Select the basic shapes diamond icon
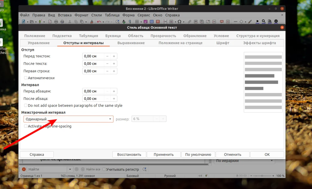This screenshot has height=189, width=312. (241, 22)
